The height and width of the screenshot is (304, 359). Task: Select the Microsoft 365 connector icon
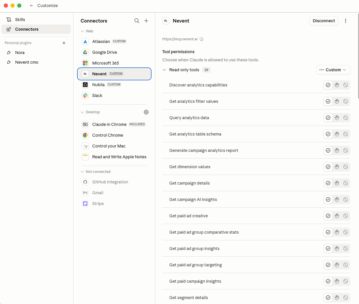[x=85, y=63]
